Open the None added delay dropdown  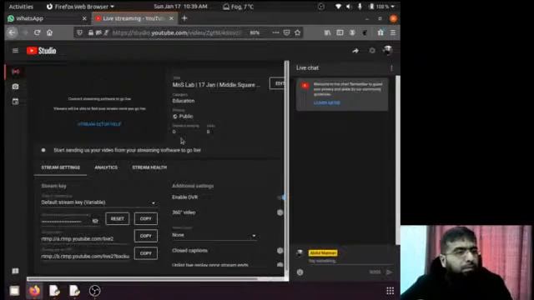click(214, 235)
